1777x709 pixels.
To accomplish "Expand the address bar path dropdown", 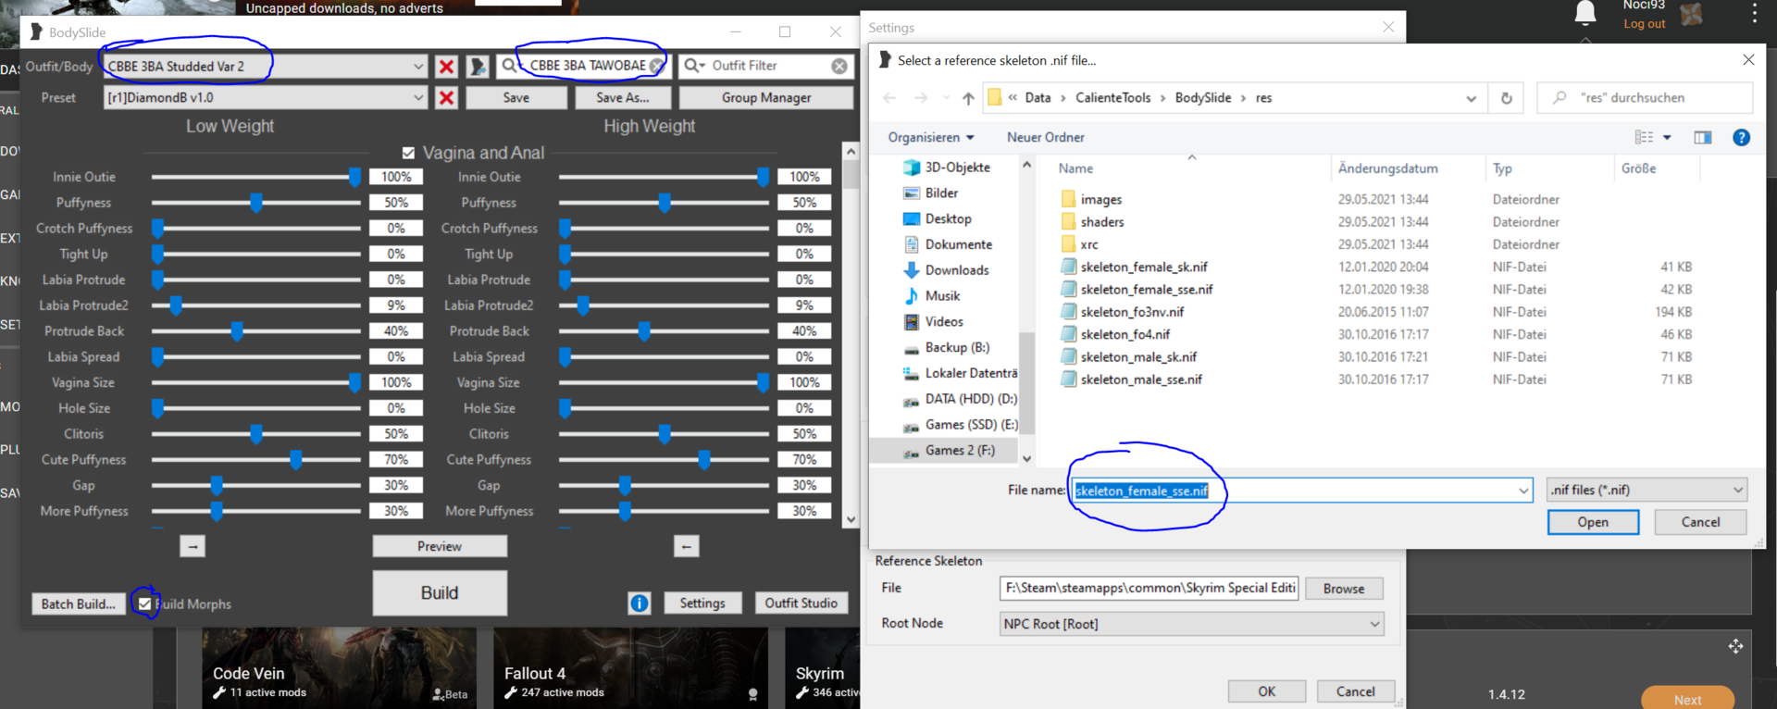I will [x=1471, y=98].
